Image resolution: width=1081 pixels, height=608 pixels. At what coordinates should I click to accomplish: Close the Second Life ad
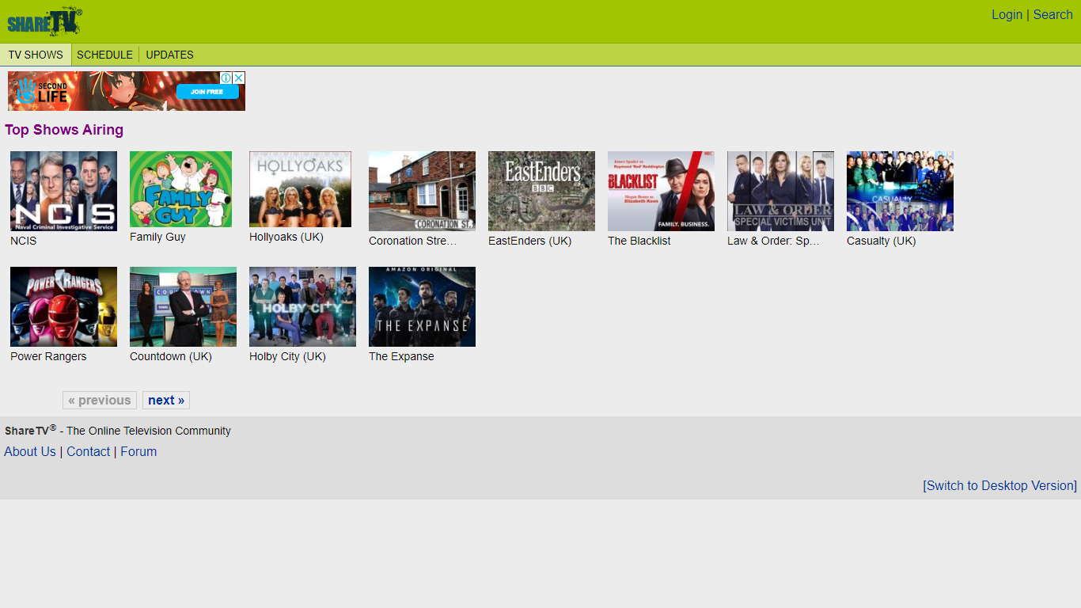239,78
